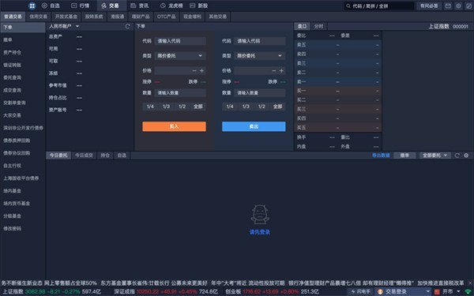Click the skin/window icon at top-right corner
Image resolution: width=474 pixels, height=296 pixels.
pyautogui.click(x=468, y=6)
